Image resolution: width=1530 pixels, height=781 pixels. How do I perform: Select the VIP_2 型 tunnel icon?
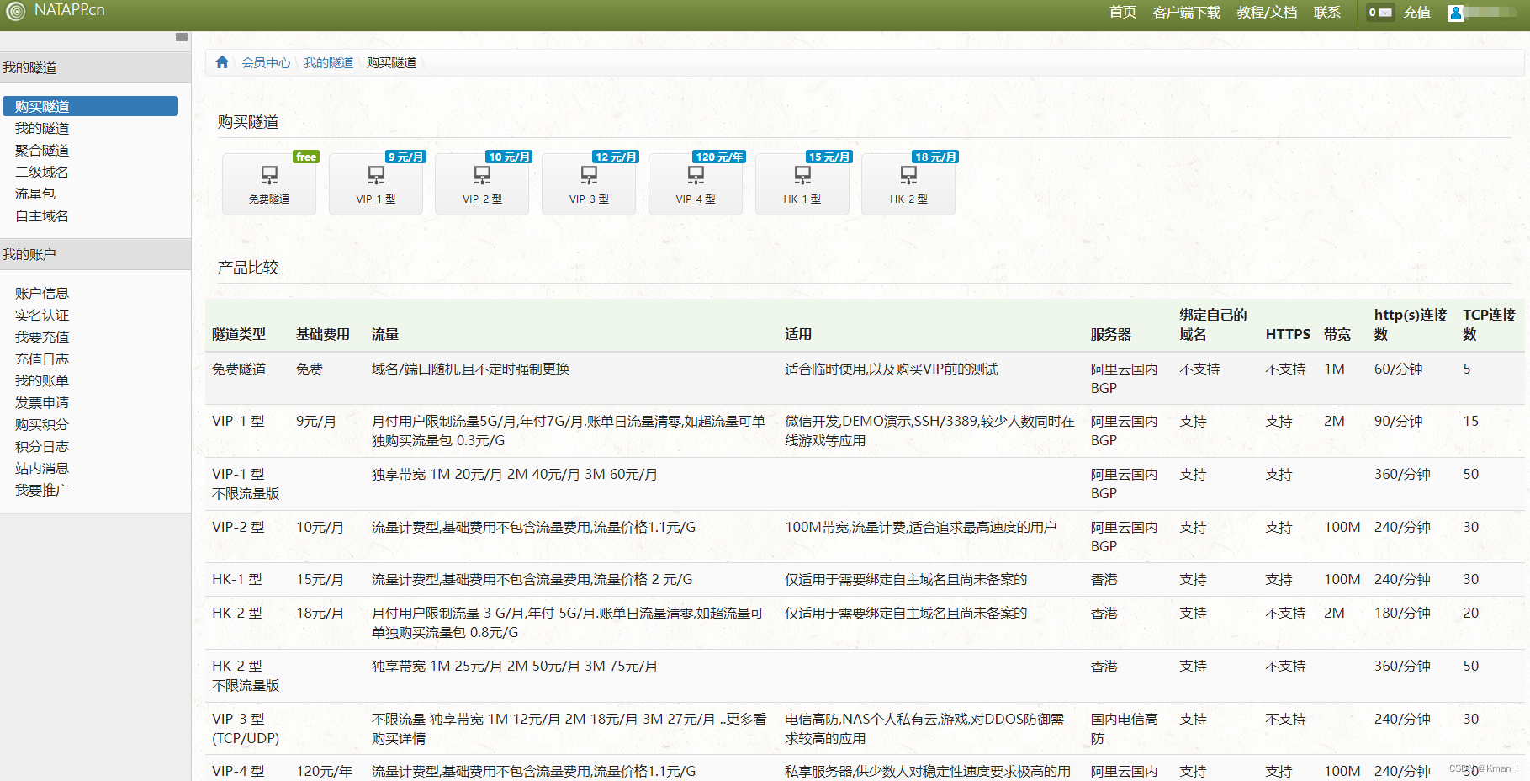point(482,174)
